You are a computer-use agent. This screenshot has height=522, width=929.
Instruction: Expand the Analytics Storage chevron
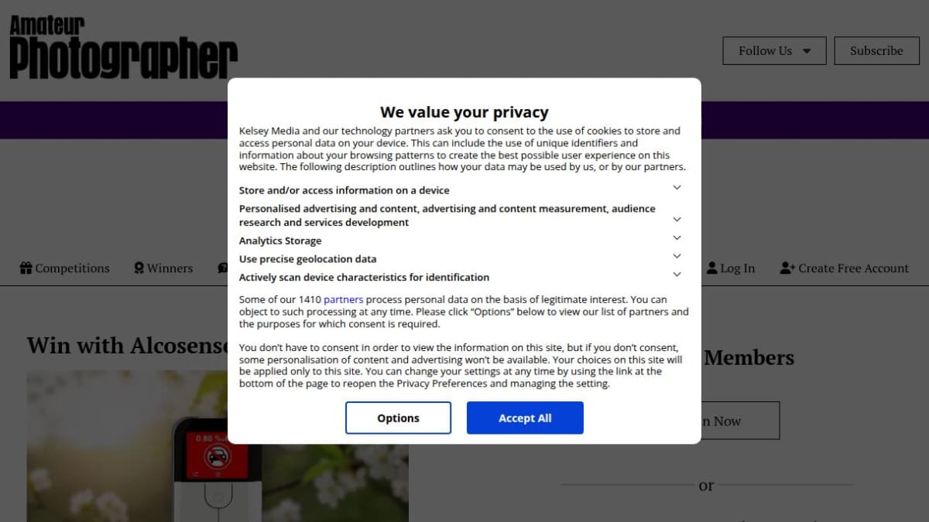coord(677,238)
